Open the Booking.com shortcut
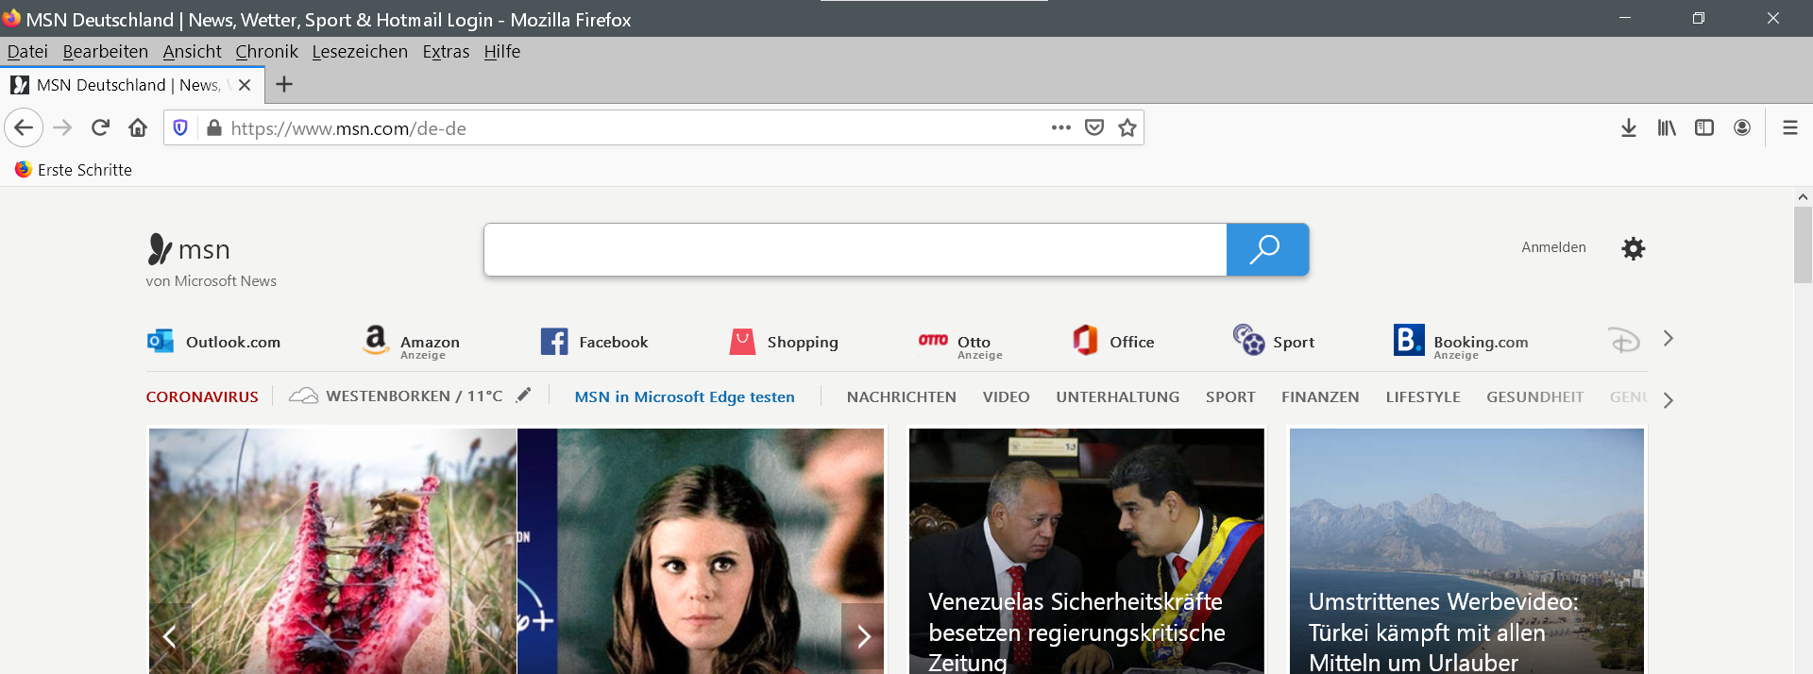The image size is (1813, 674). [1461, 342]
